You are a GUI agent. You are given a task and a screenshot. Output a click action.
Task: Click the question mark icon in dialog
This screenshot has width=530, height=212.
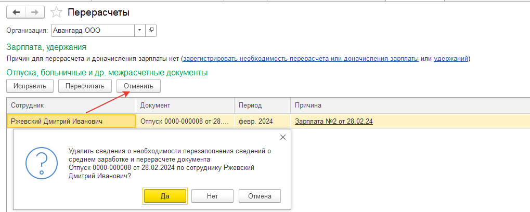click(42, 163)
